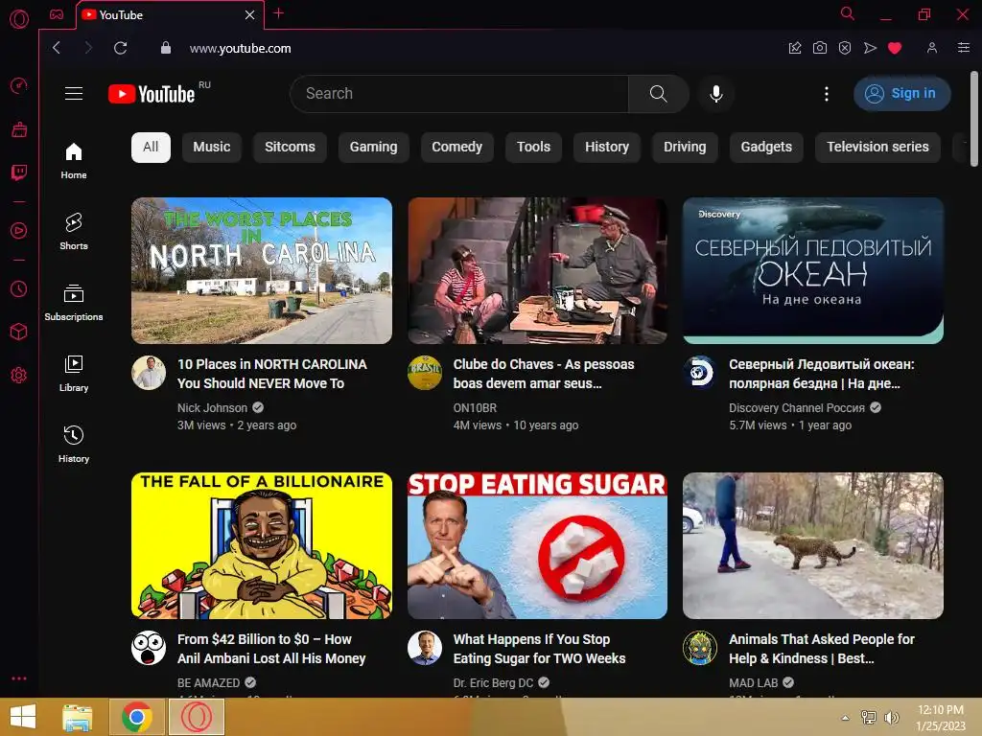
Task: Select the Music filter chip
Action: (212, 147)
